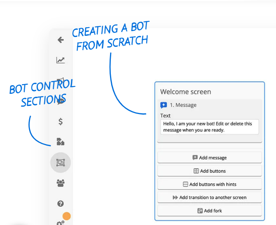
Task: Open the chat messages sidebar section
Action: [61, 101]
